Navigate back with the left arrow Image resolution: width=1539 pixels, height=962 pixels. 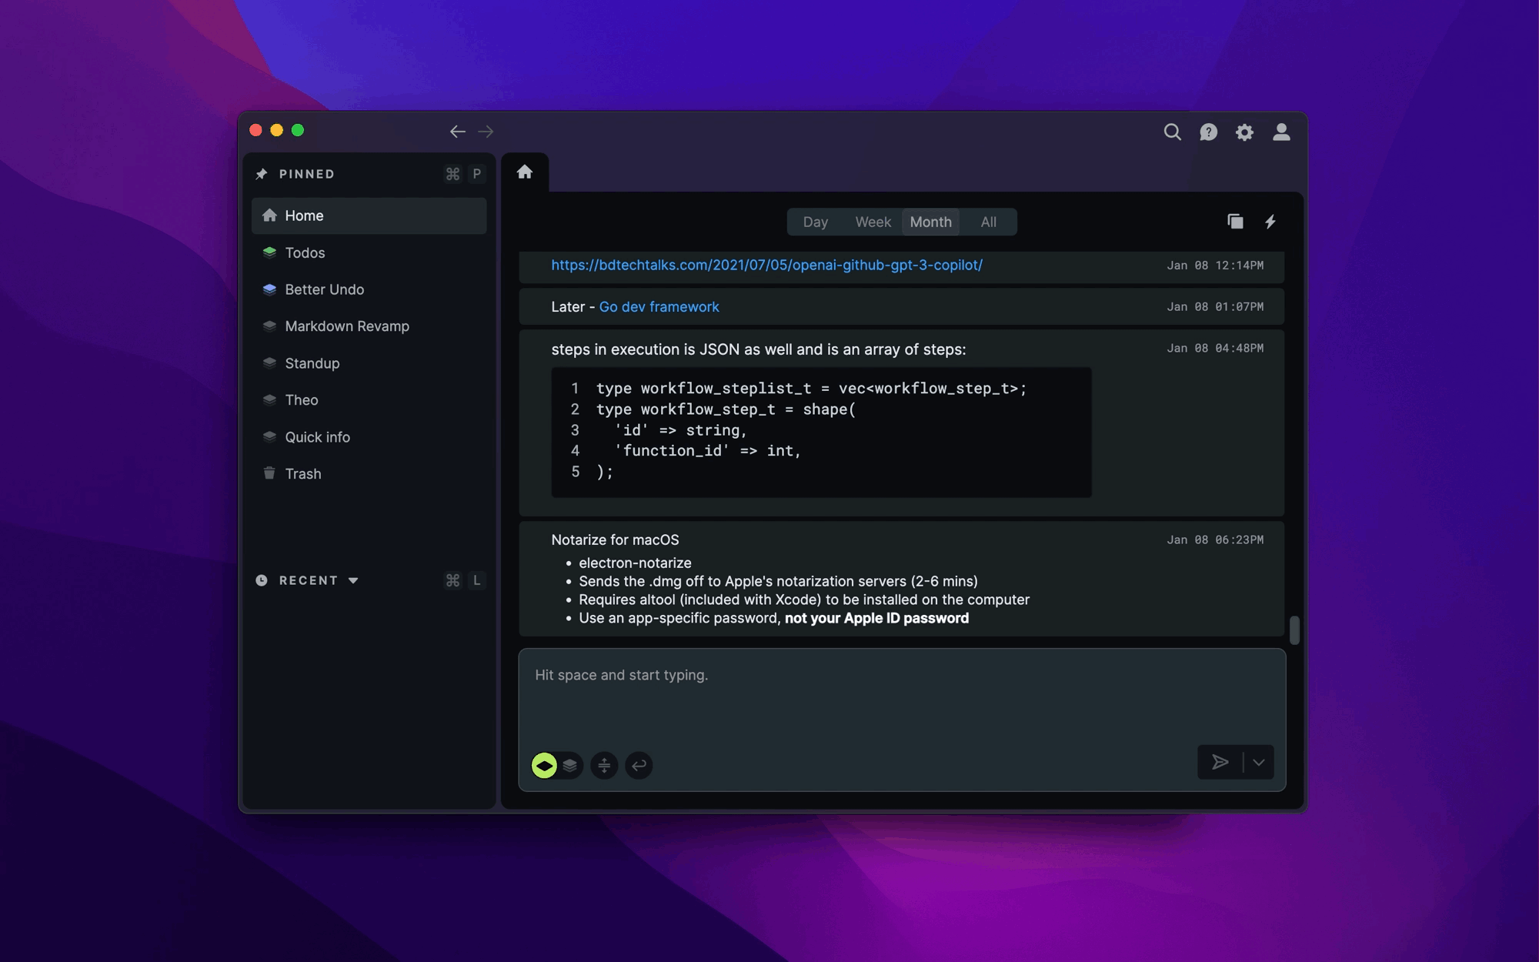(457, 132)
